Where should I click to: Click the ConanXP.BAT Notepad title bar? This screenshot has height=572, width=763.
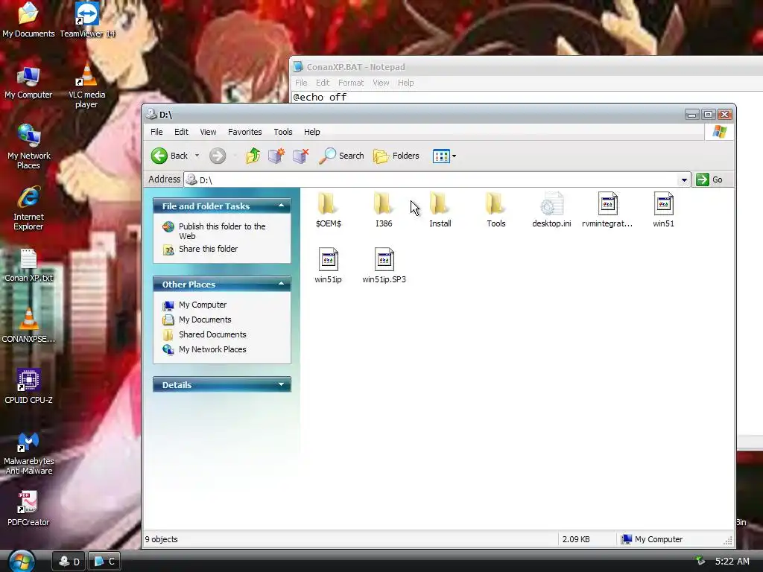pos(527,66)
